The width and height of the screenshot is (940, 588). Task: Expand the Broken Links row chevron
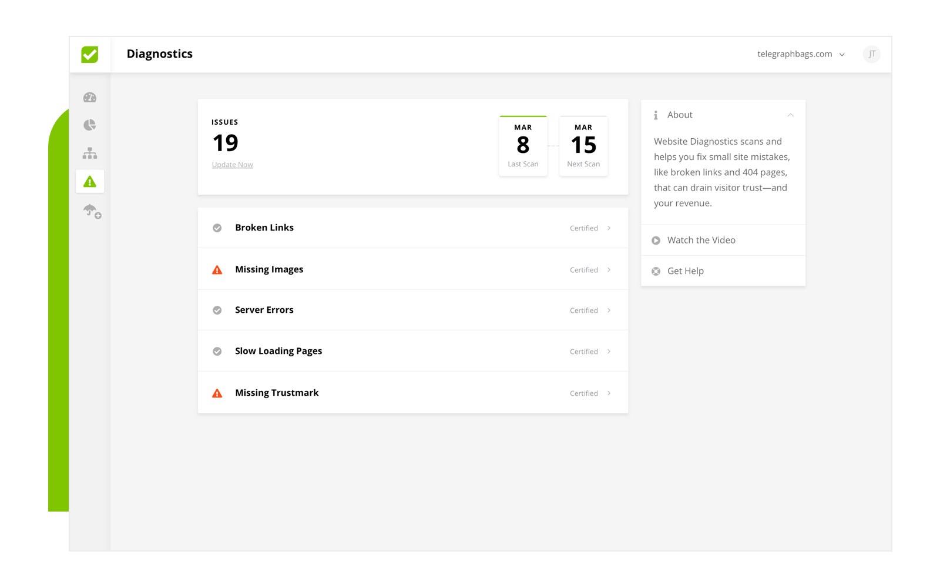[x=609, y=228]
